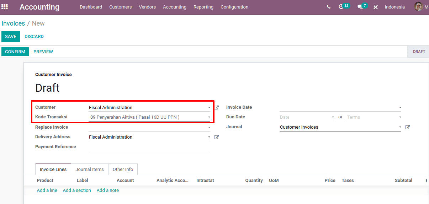Open the Customers menu
This screenshot has height=204, width=429.
(120, 7)
